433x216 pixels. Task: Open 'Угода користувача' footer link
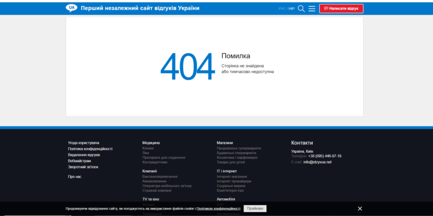(x=83, y=143)
